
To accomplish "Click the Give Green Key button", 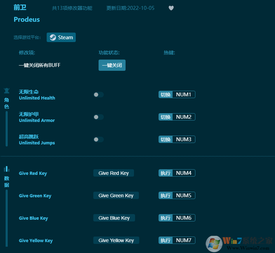I will click(x=116, y=196).
